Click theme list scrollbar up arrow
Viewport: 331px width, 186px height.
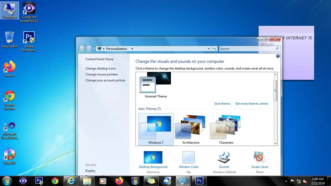click(x=275, y=74)
